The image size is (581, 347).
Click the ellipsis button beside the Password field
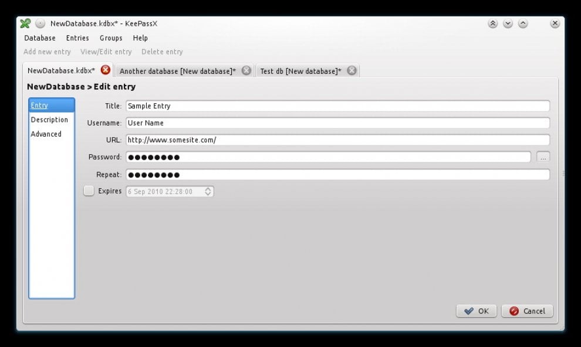[x=543, y=157]
